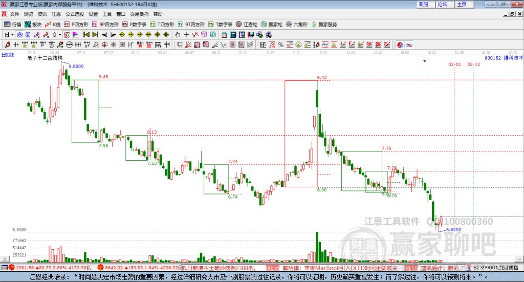This screenshot has height=282, width=524.
Task: Toggle the 权 rights adjustment icon
Action: (x=67, y=35)
